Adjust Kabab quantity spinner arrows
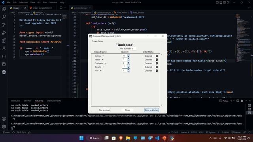 click(x=128, y=60)
